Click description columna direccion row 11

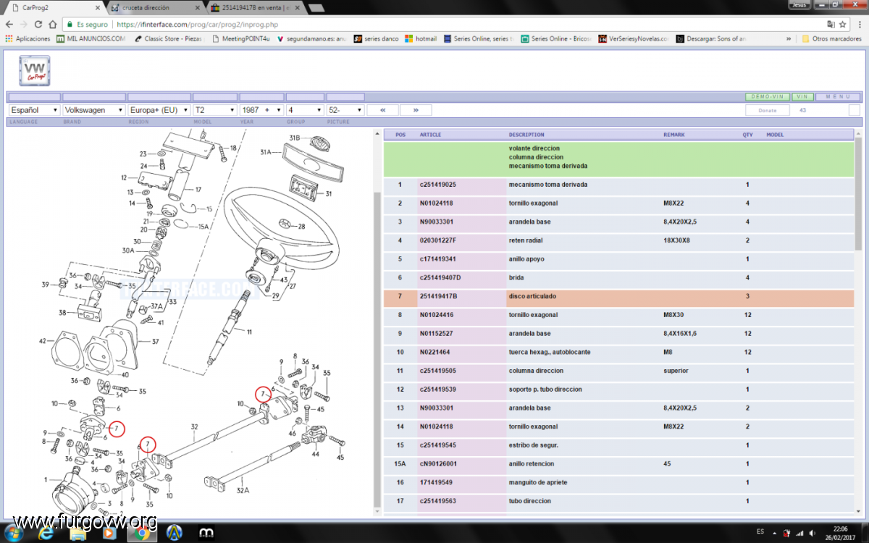pyautogui.click(x=536, y=371)
